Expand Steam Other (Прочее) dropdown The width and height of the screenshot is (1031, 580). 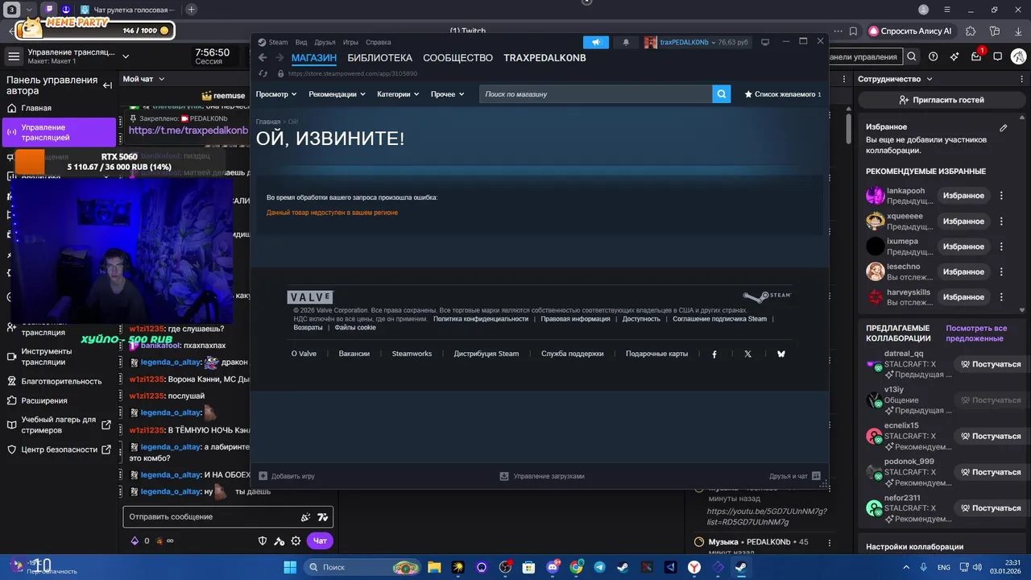click(x=447, y=94)
